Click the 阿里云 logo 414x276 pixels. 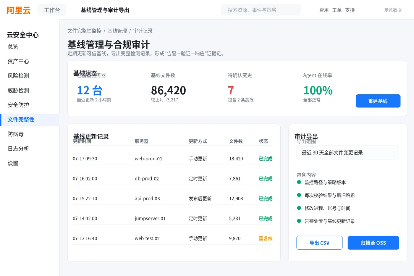tap(19, 10)
